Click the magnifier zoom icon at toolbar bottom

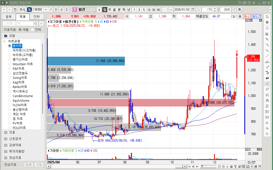(x=267, y=134)
